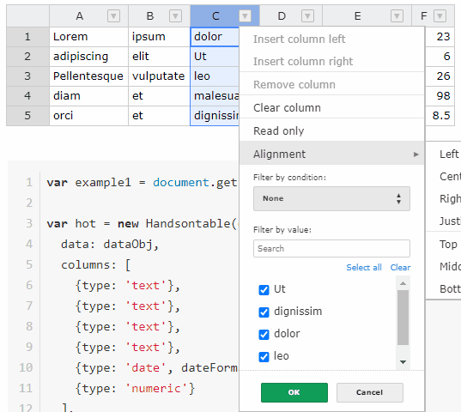Pick Left alignment in submenu
The image size is (461, 412).
tap(443, 154)
